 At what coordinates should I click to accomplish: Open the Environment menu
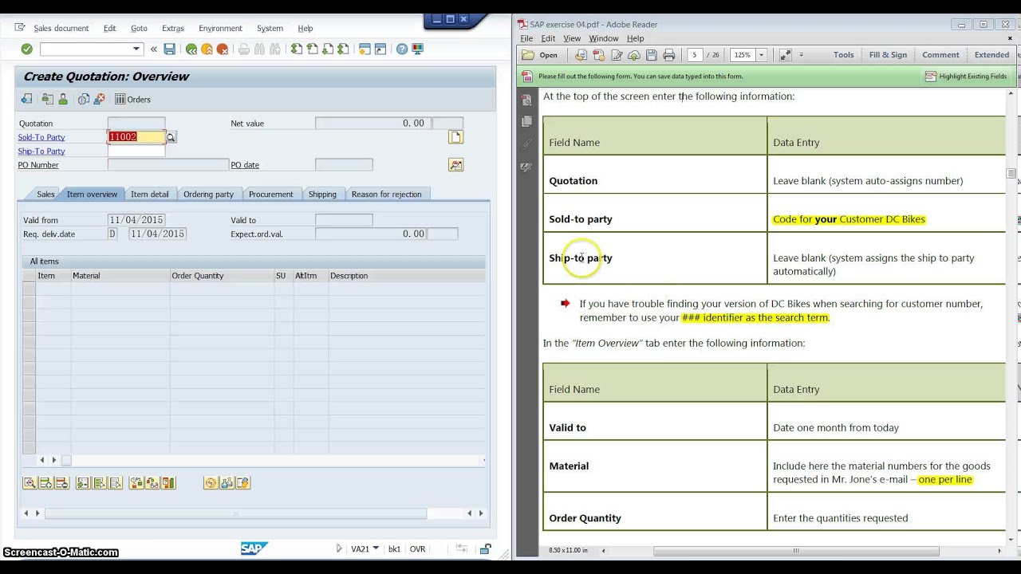coord(220,28)
